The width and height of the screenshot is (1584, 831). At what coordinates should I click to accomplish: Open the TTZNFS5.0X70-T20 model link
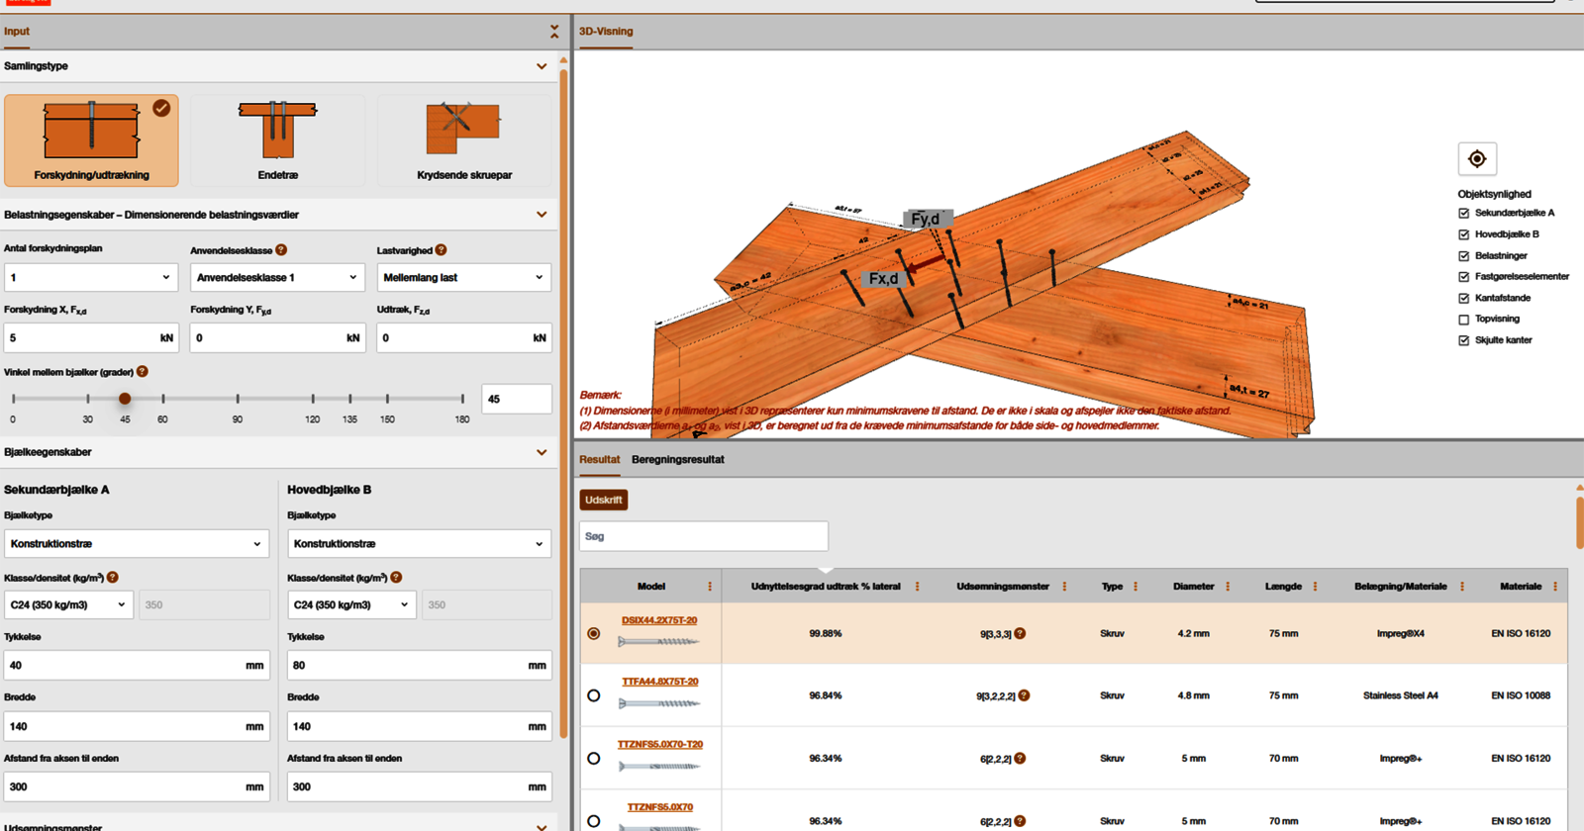pyautogui.click(x=660, y=744)
